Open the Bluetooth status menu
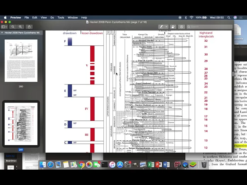This screenshot has height=185, width=247. tap(186, 17)
